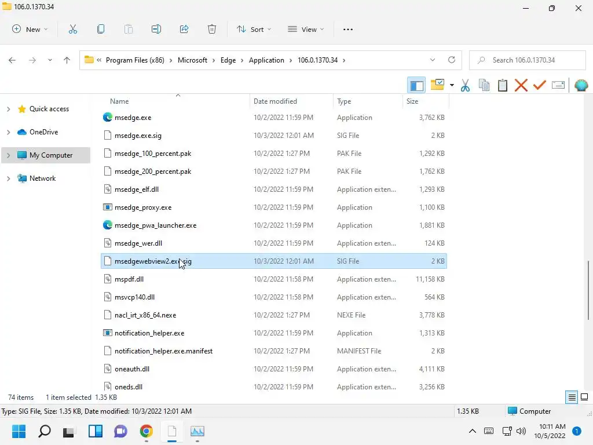593x445 pixels.
Task: Select Network in the navigation pane
Action: 42,178
